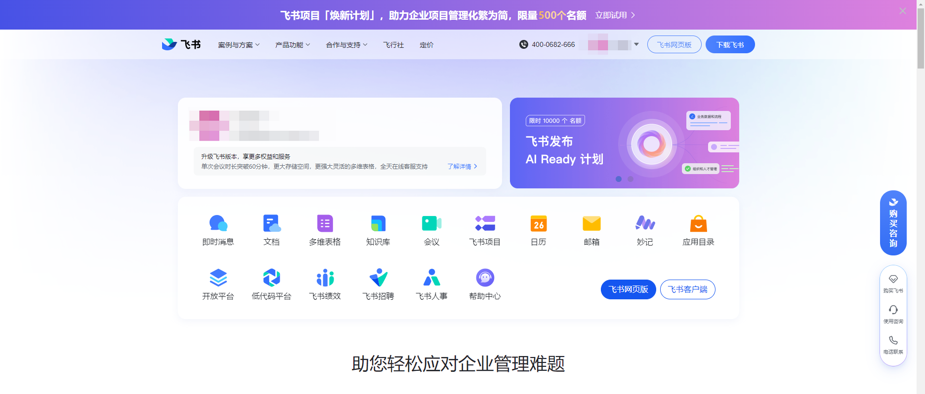
Task: Click the phone number 400-0682-666
Action: point(553,44)
